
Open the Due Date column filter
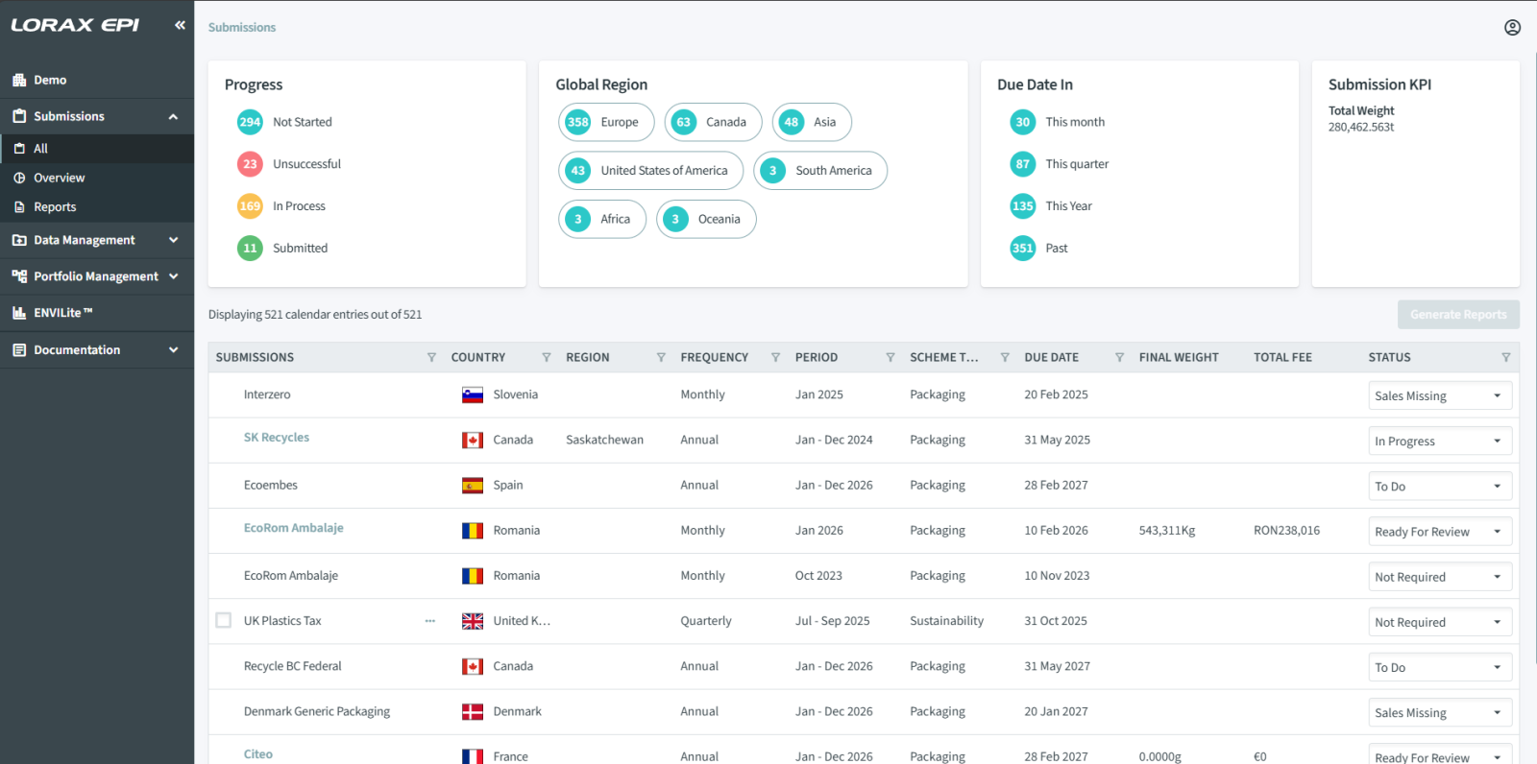click(1119, 357)
